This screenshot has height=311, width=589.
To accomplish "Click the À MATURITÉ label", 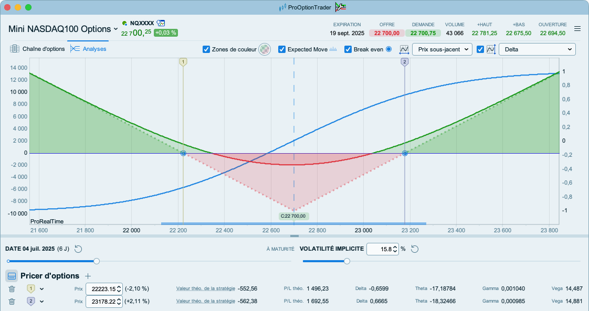I will 280,249.
